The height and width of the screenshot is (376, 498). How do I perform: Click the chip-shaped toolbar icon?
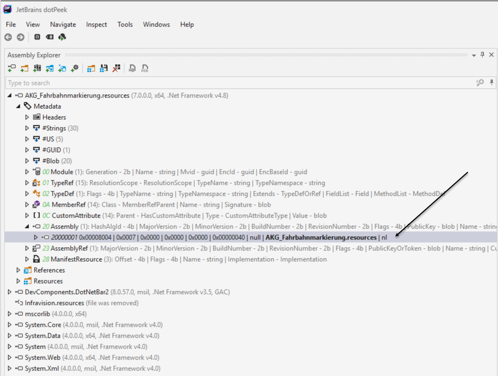pos(37,37)
